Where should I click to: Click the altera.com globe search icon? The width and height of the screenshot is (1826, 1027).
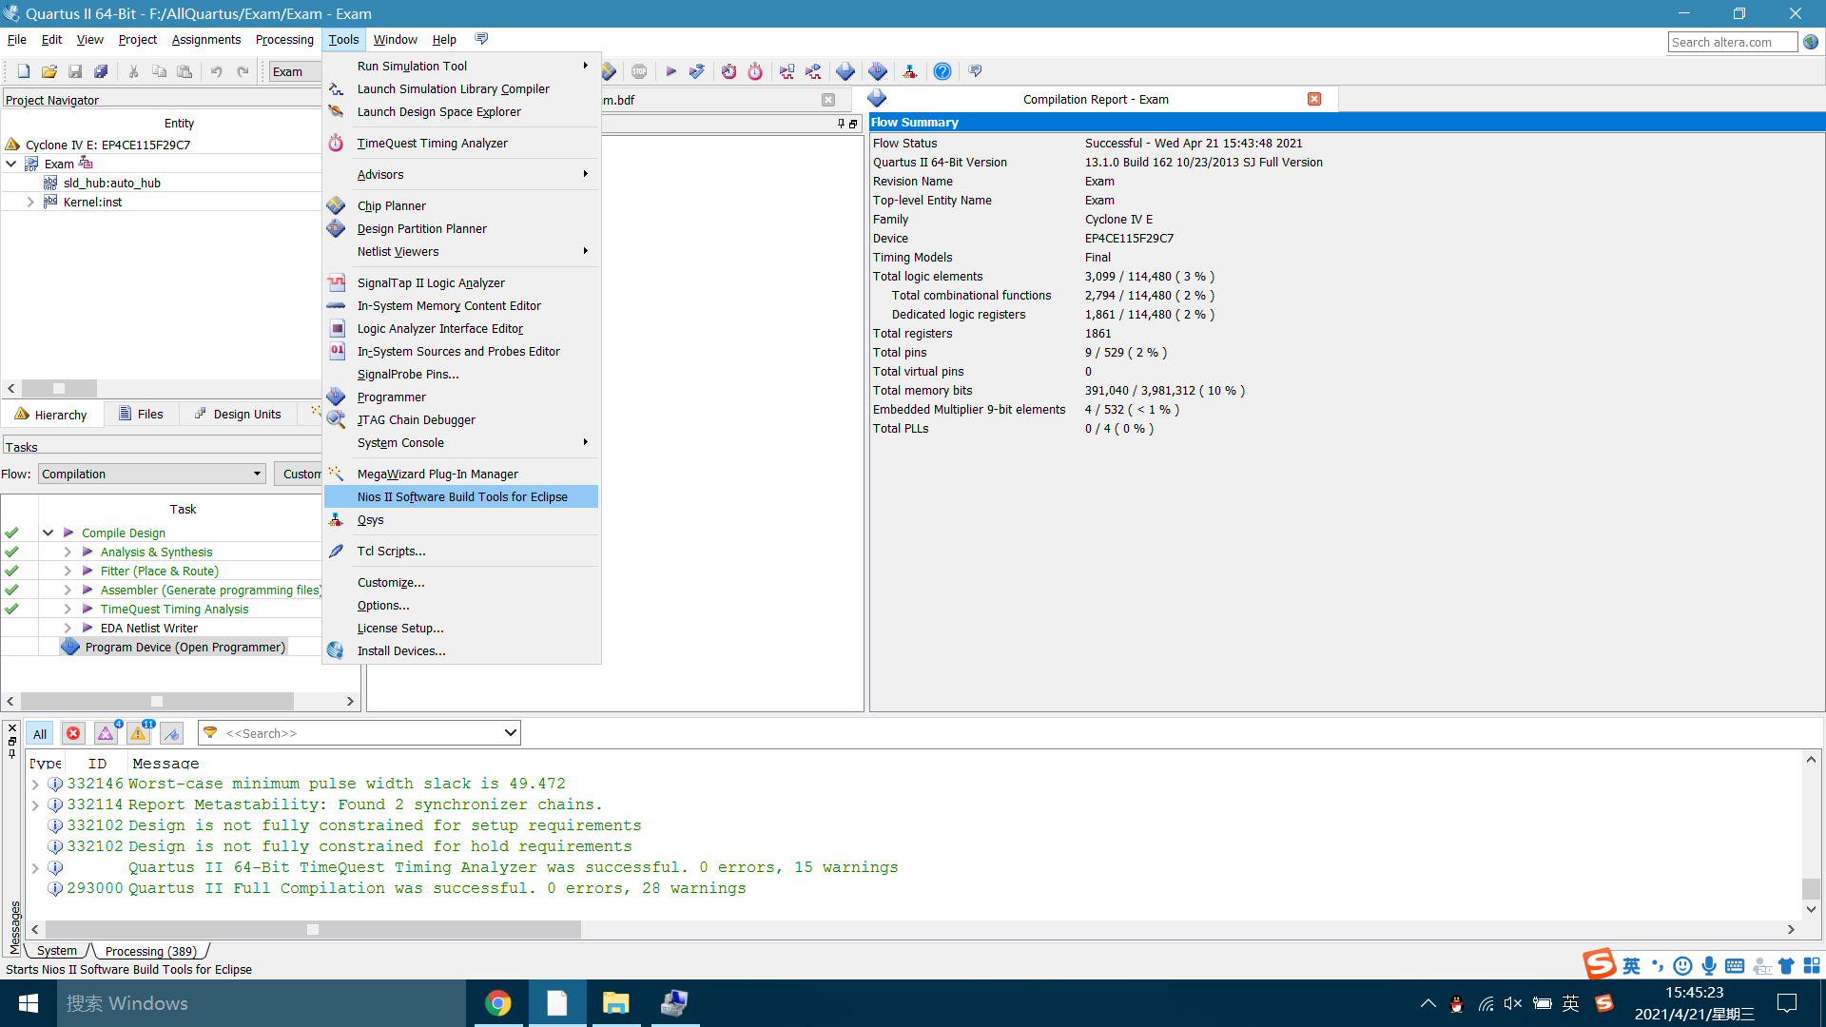(1811, 42)
